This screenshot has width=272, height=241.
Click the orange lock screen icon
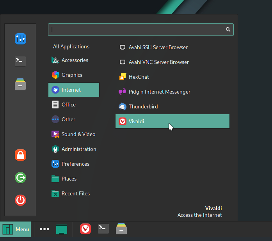pos(20,155)
